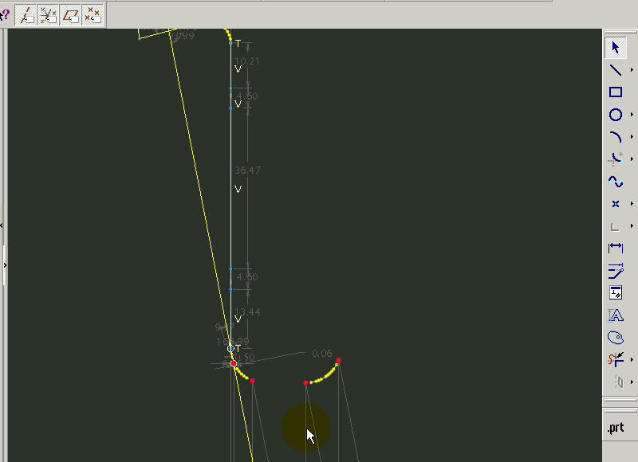Viewport: 638px width, 462px height.
Task: Open the Arc tool flyout arrow
Action: point(632,137)
